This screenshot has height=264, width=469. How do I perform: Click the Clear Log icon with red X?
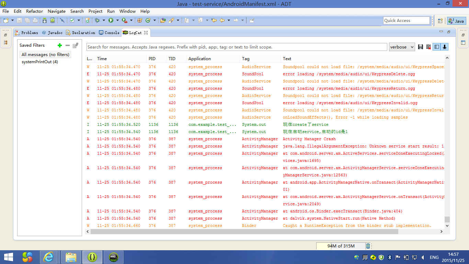click(x=428, y=47)
